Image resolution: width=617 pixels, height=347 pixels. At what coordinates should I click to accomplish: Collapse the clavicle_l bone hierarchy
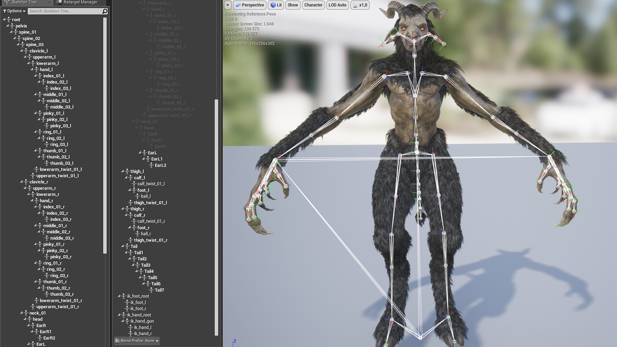(x=21, y=51)
